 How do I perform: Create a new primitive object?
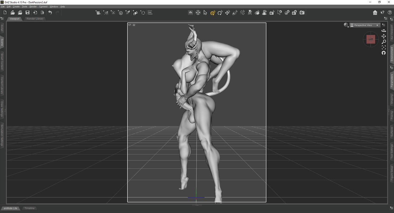(135, 13)
